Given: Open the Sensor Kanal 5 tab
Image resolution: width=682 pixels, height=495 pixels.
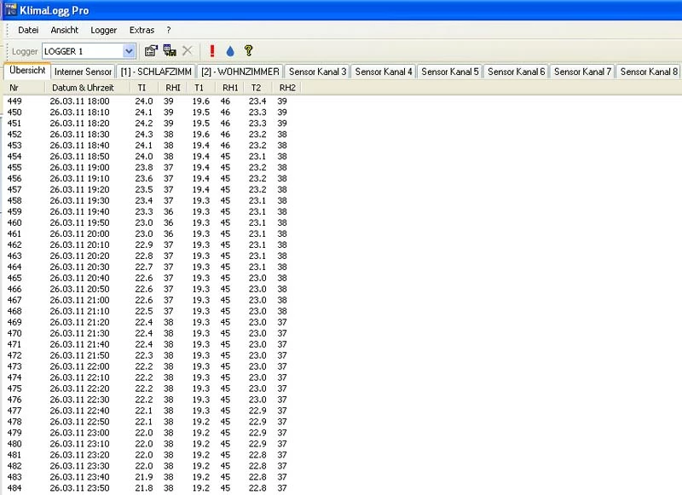Looking at the screenshot, I should [x=450, y=72].
